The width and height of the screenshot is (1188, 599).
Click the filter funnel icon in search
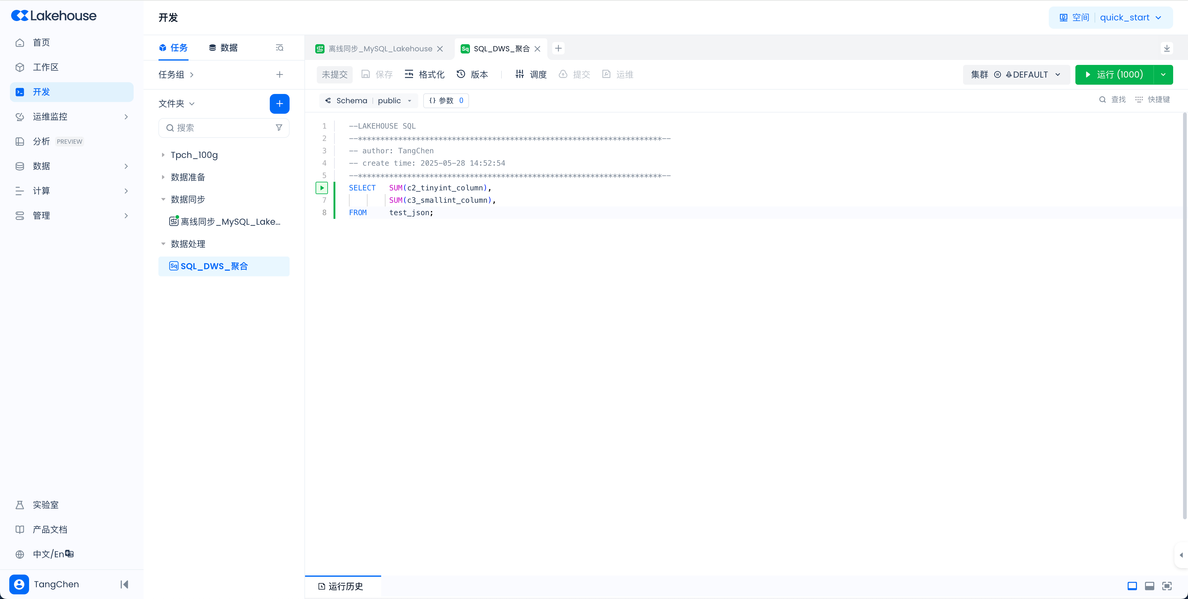[278, 128]
